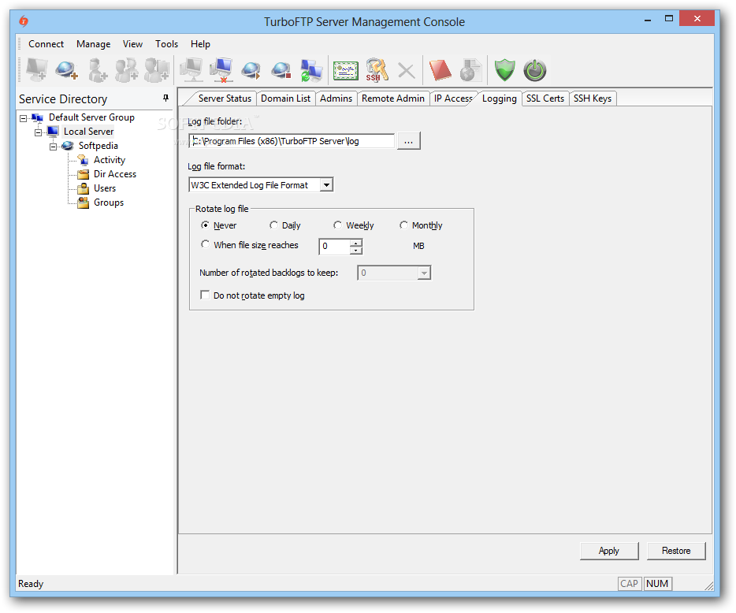Increase the file size spinner value
This screenshot has height=613, width=736.
[356, 243]
